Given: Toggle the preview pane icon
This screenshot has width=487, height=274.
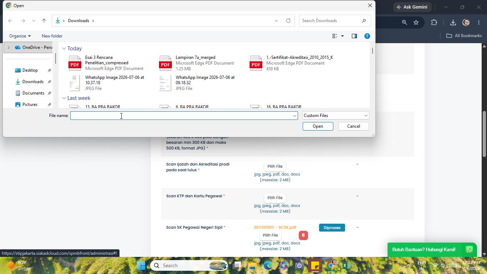Looking at the screenshot, I should (354, 36).
